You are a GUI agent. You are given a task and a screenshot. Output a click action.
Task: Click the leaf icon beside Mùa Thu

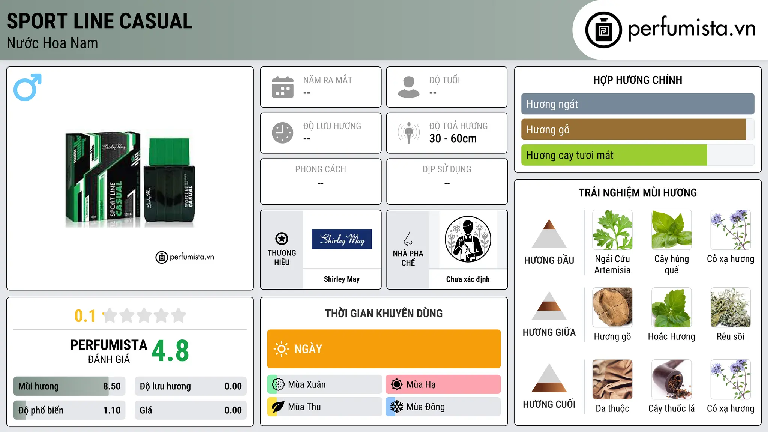(278, 407)
